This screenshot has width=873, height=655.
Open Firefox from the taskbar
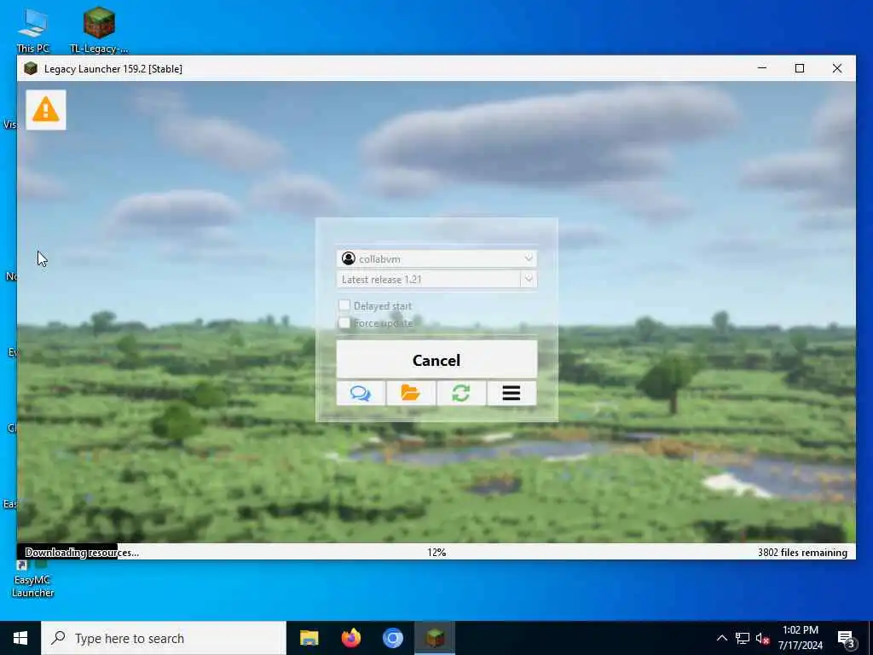[350, 638]
